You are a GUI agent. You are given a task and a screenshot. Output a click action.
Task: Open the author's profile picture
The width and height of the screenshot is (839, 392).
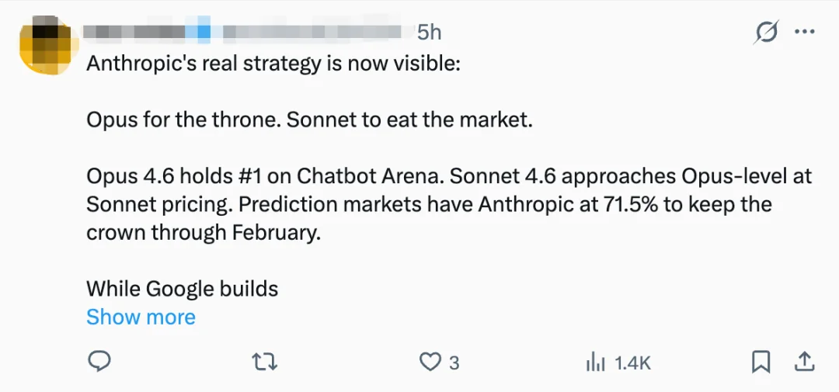(x=44, y=47)
